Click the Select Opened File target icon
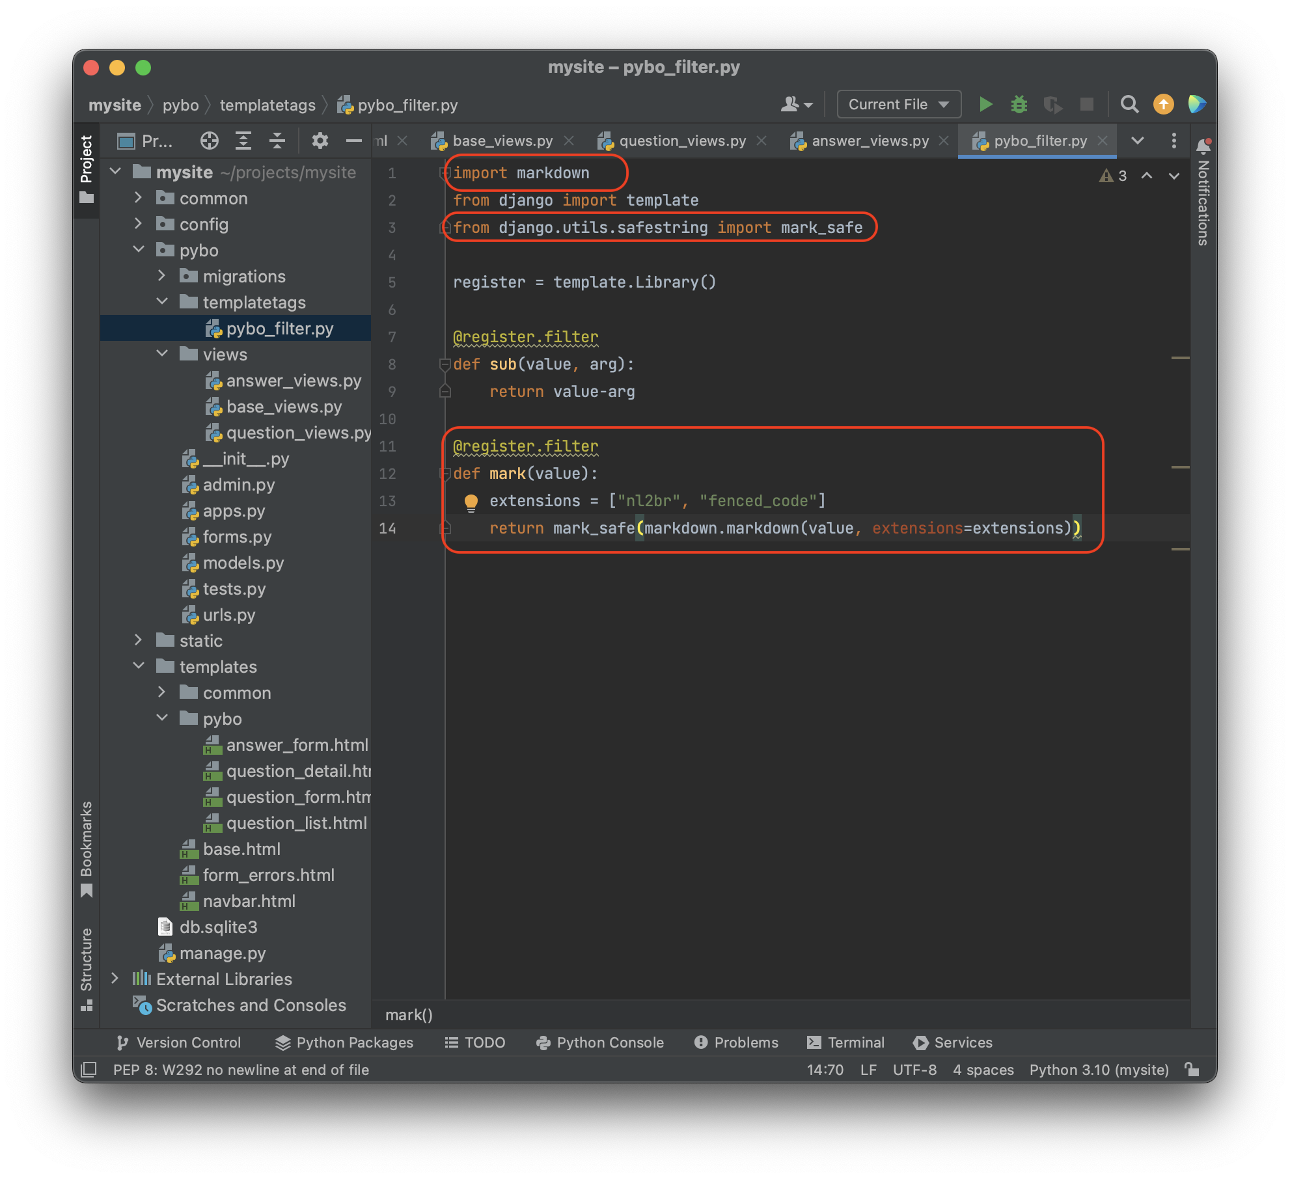The image size is (1290, 1179). click(x=209, y=141)
